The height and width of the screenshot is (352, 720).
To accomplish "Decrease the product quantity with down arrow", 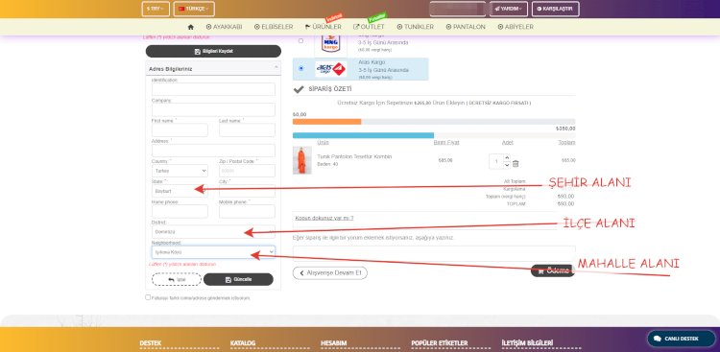I will [x=507, y=164].
